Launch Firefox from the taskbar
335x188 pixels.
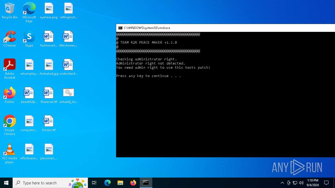pos(133,183)
